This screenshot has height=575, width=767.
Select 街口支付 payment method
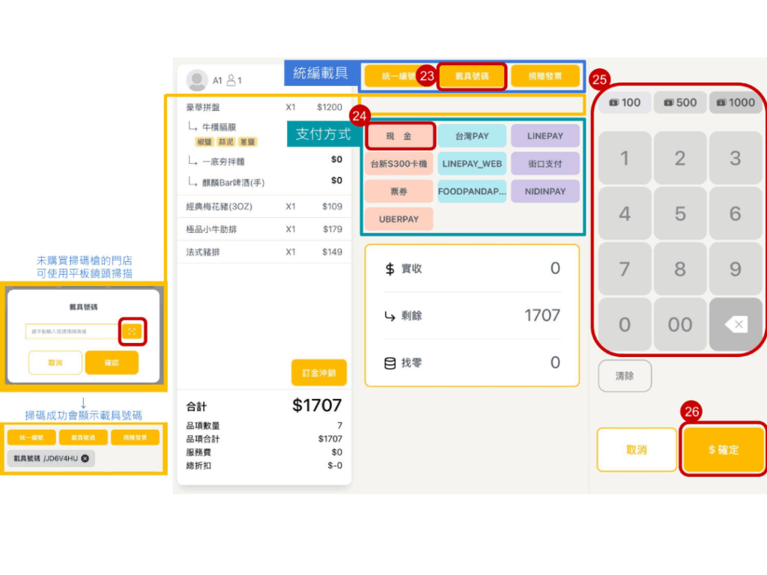(545, 164)
